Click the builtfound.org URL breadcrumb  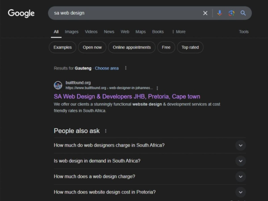109,88
